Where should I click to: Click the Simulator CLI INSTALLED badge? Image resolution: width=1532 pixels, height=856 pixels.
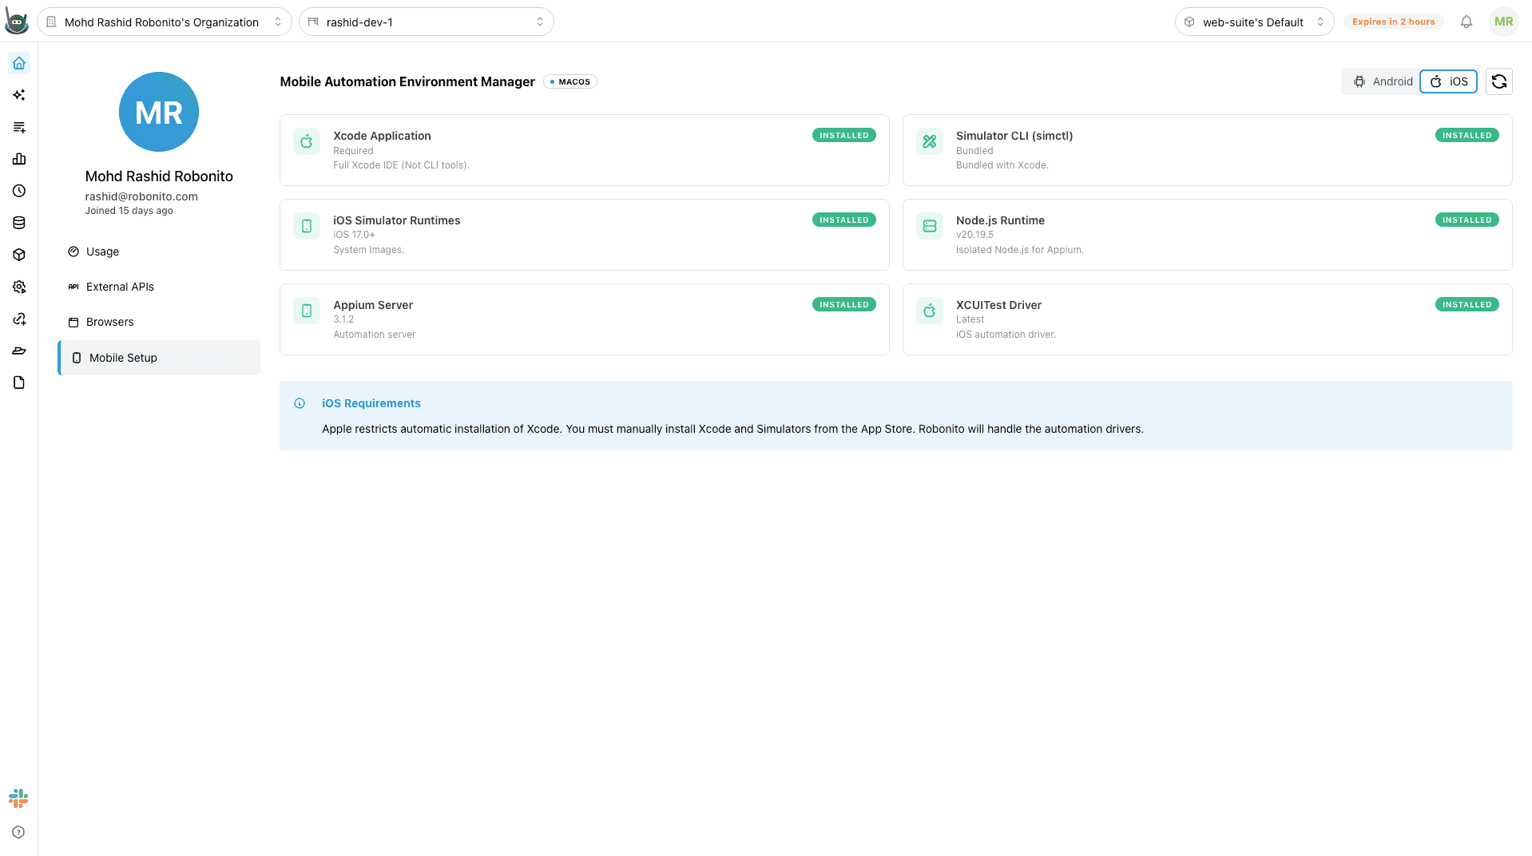click(x=1467, y=136)
